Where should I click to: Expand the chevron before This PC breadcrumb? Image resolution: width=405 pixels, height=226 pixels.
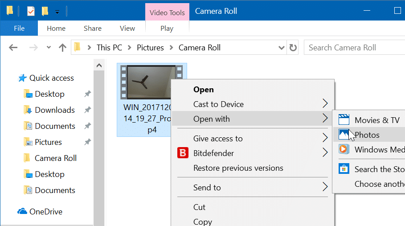tap(89, 48)
